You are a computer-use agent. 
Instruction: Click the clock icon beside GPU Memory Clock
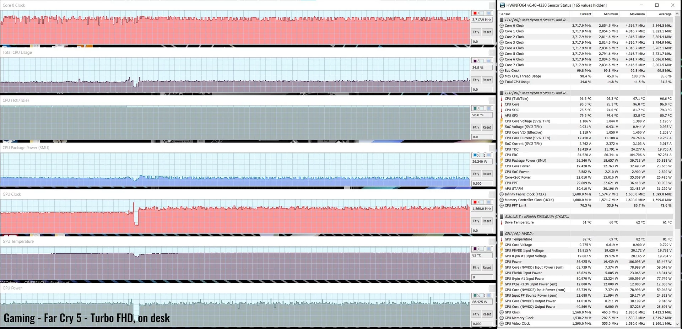pyautogui.click(x=502, y=318)
